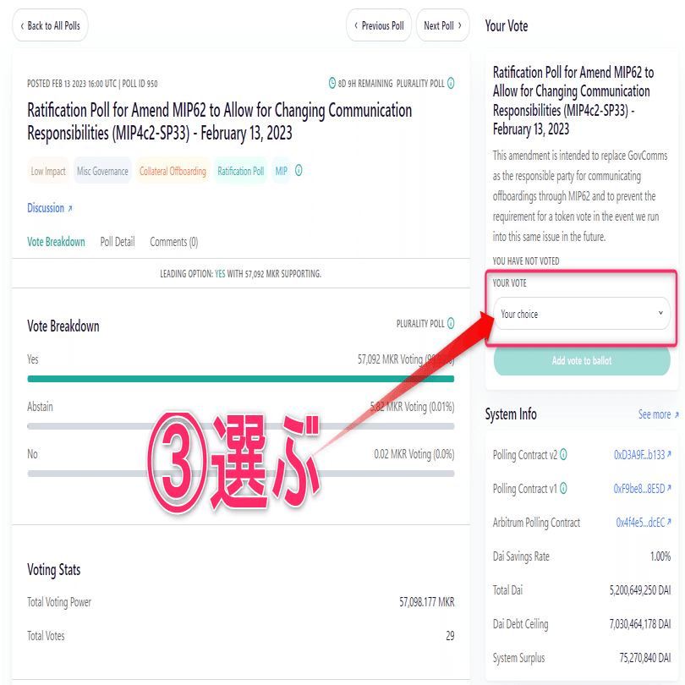This screenshot has width=685, height=685.
Task: Open the Comments (0) tab
Action: [x=173, y=241]
